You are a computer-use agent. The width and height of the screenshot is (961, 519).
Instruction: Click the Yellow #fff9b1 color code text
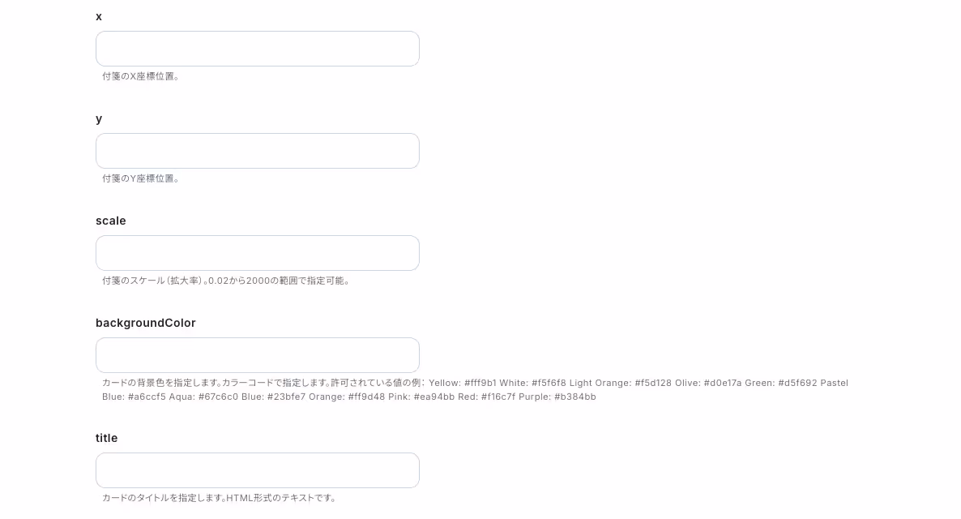click(x=463, y=383)
